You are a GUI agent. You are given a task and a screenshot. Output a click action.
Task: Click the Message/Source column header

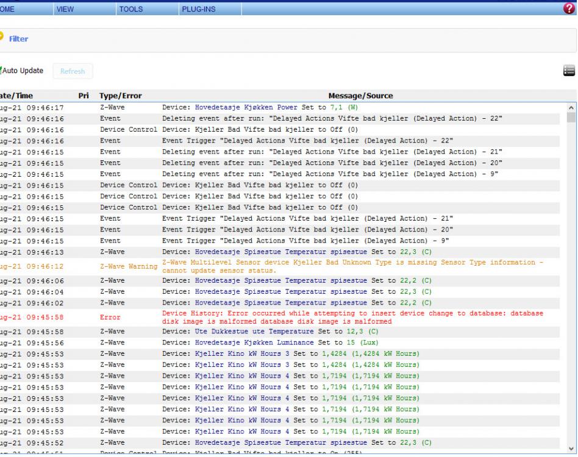(x=360, y=96)
